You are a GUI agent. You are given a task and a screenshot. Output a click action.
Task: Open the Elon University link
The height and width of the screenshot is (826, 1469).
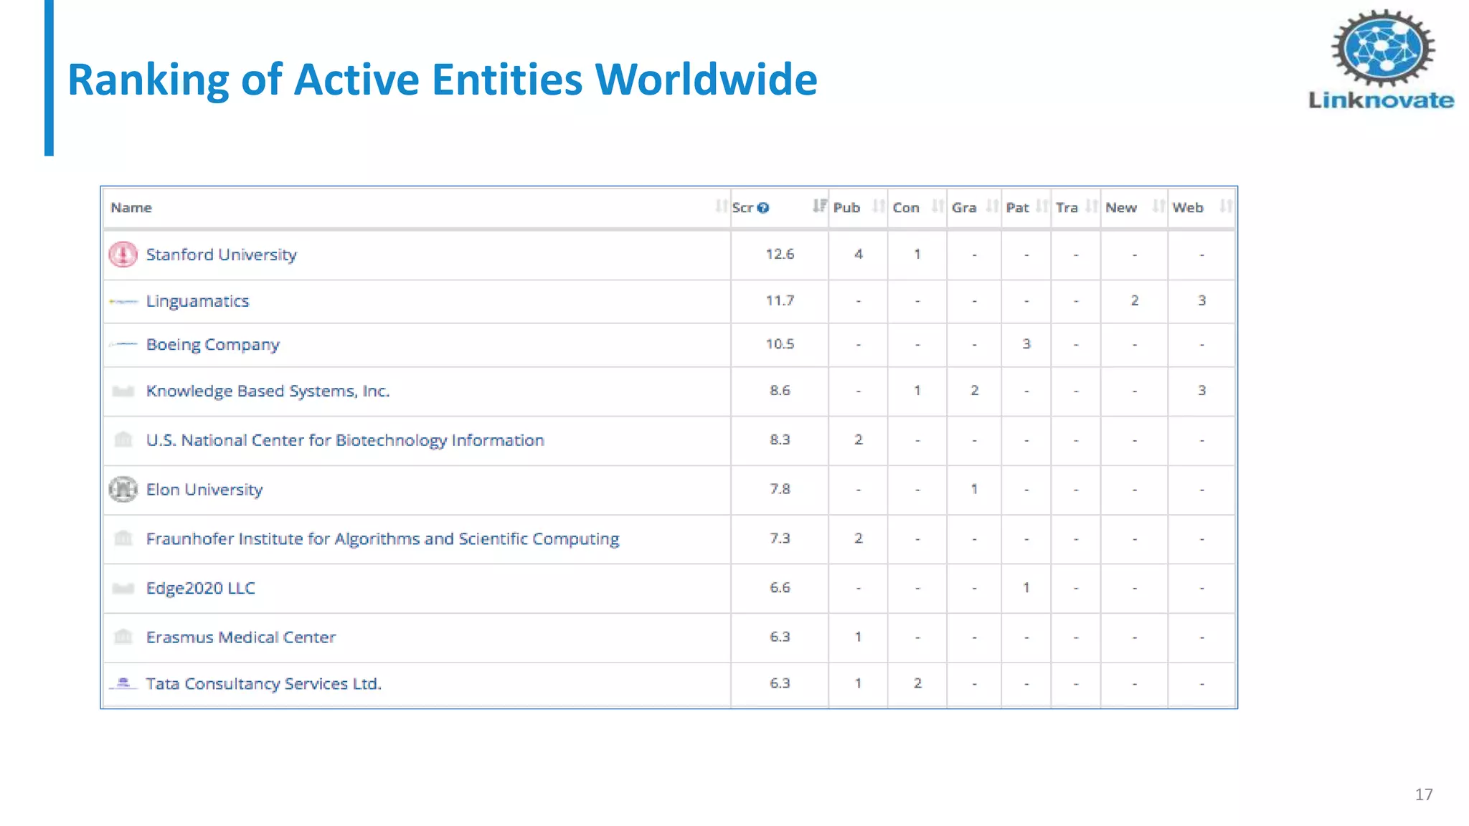tap(204, 490)
